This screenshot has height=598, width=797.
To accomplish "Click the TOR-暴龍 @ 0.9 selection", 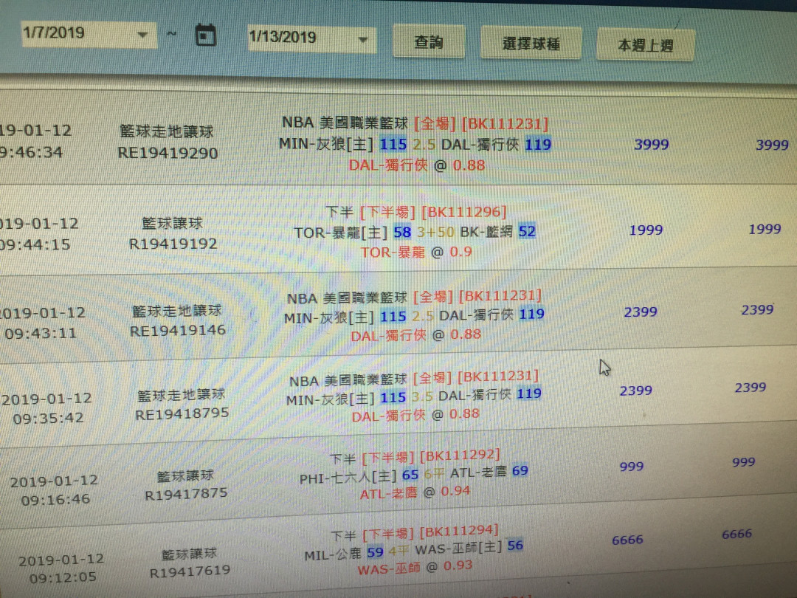I will [x=416, y=252].
